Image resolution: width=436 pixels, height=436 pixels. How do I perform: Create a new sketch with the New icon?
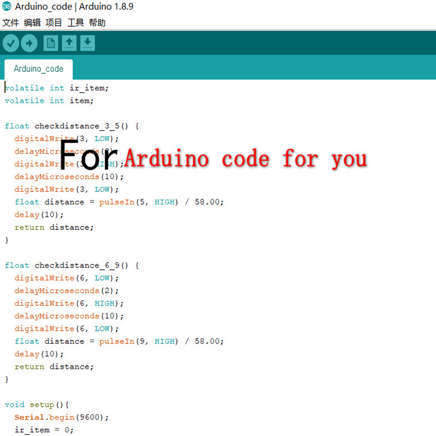51,43
